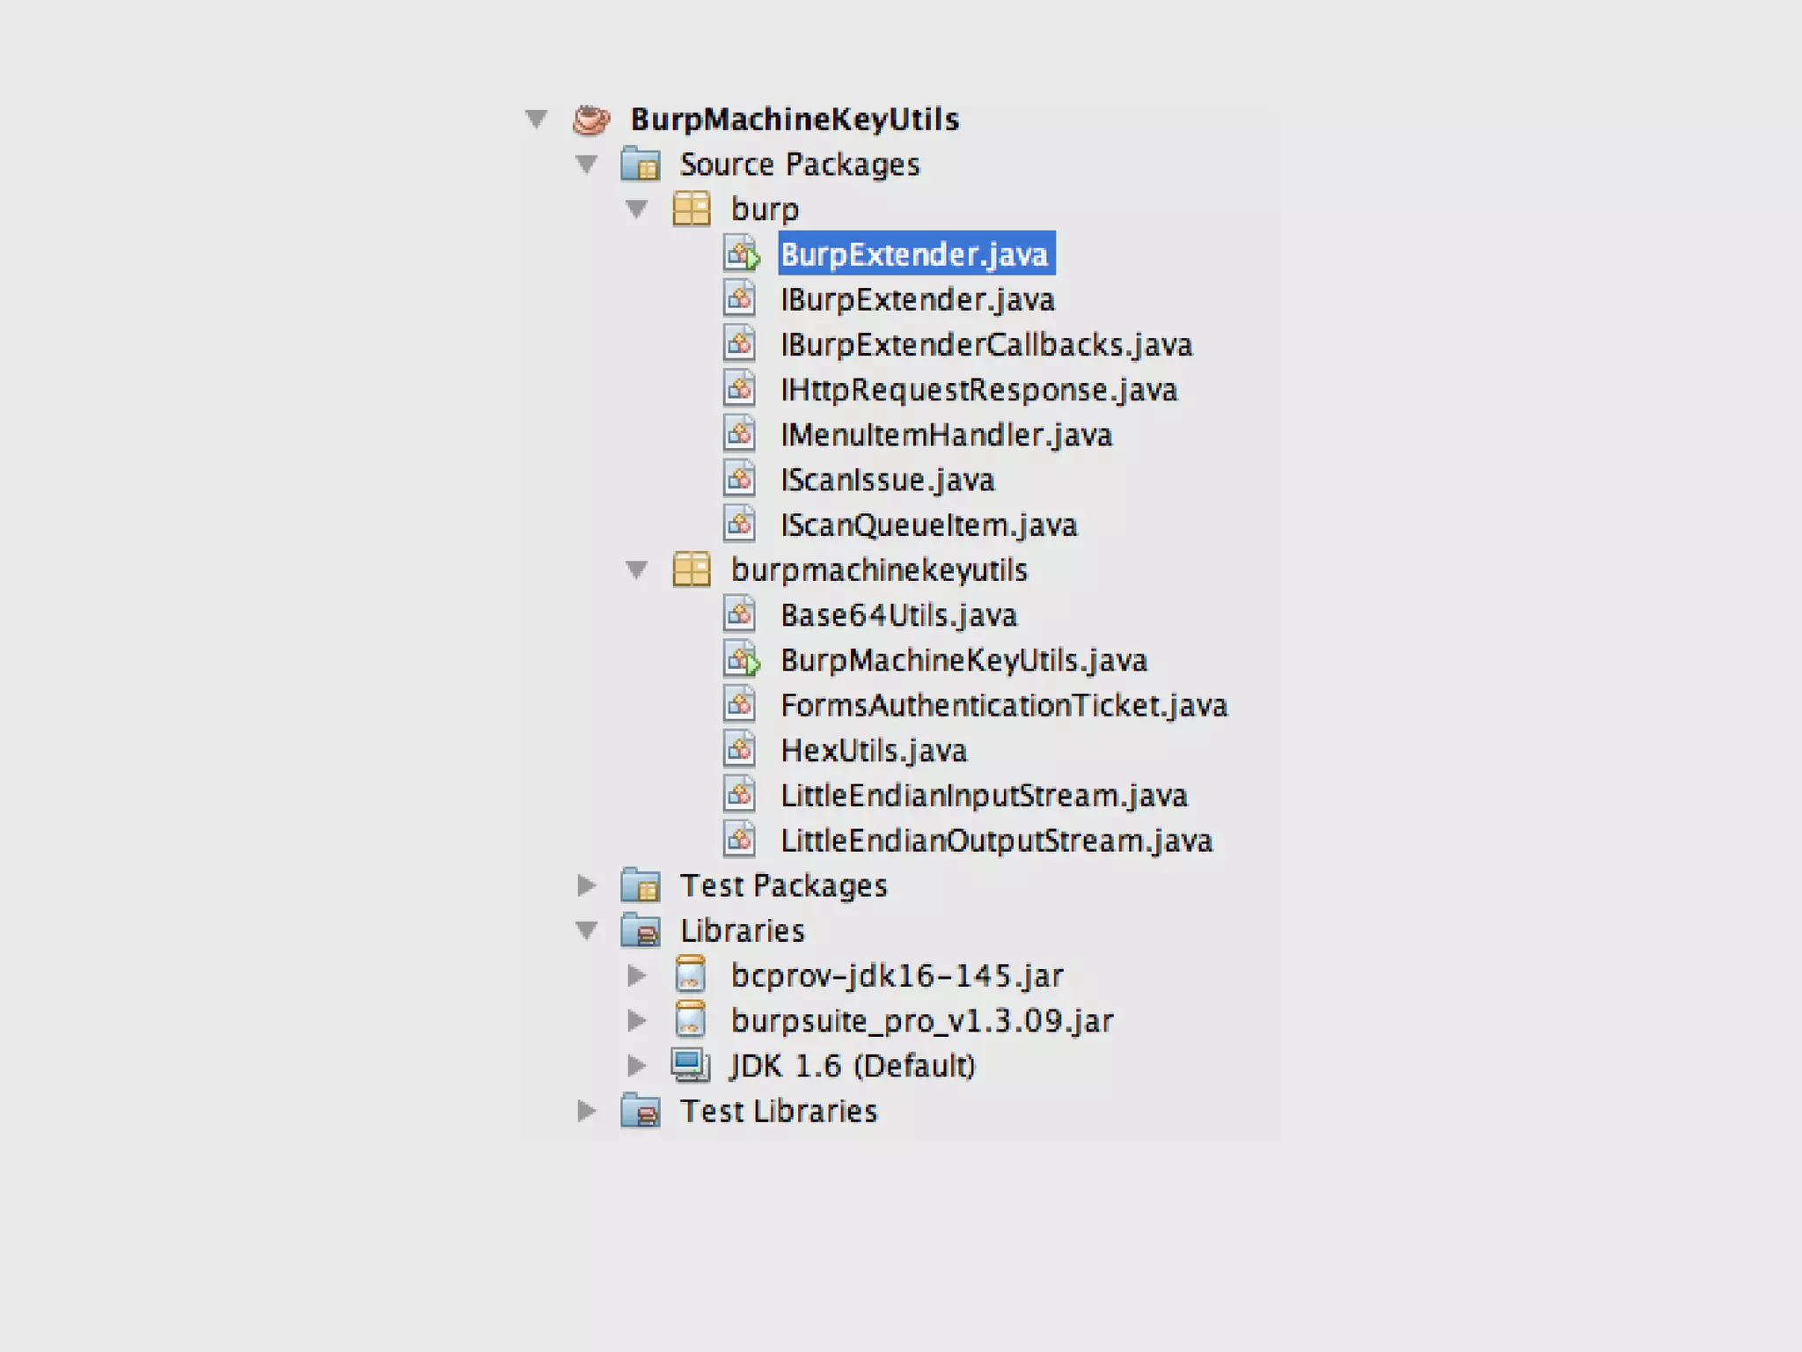Click the burp package icon
The height and width of the screenshot is (1352, 1802).
click(692, 209)
